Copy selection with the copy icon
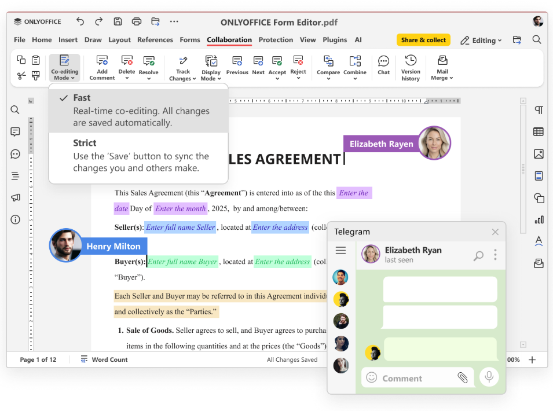Image resolution: width=553 pixels, height=411 pixels. click(x=21, y=60)
